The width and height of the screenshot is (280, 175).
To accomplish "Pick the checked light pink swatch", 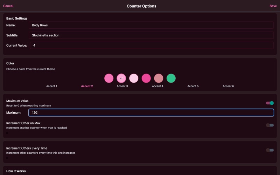I will point(121,78).
